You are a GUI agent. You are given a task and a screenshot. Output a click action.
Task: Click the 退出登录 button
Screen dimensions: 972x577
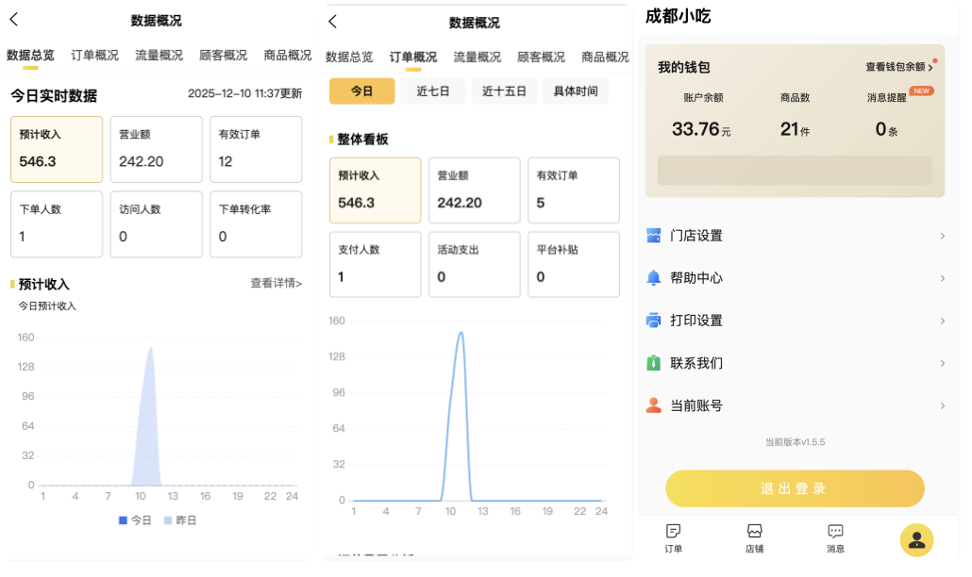(795, 488)
